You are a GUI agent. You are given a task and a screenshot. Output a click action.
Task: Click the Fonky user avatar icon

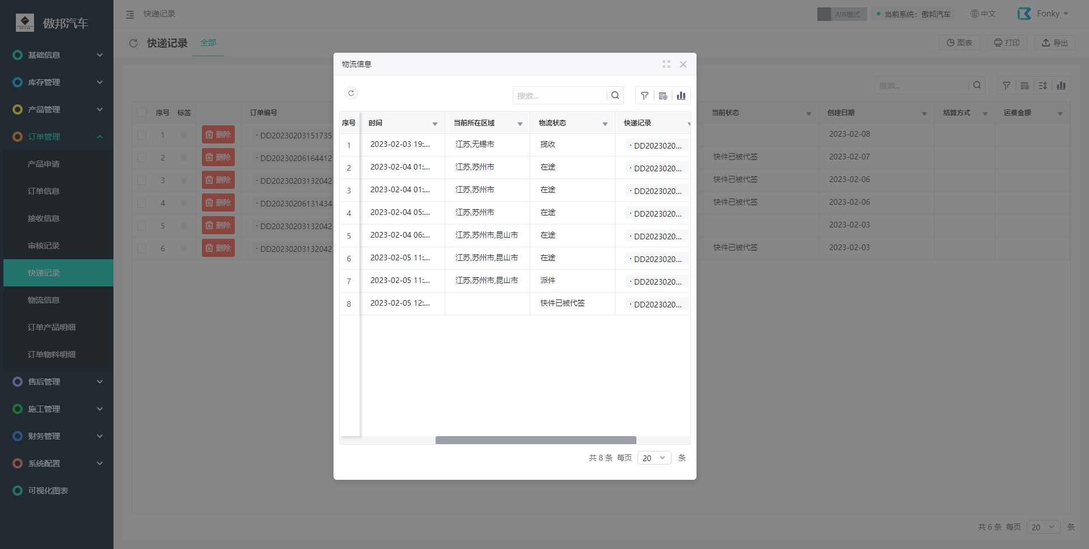(1024, 14)
